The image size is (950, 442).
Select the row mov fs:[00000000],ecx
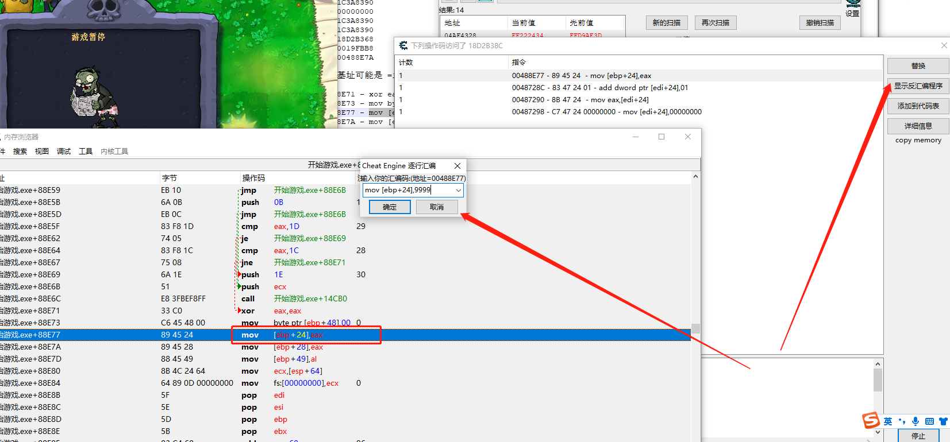tap(345, 383)
